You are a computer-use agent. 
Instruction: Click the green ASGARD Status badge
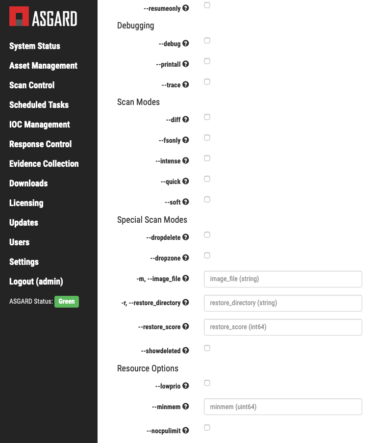click(66, 302)
